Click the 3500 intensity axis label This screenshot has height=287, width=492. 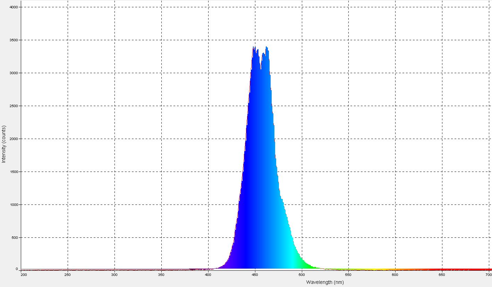[13, 40]
